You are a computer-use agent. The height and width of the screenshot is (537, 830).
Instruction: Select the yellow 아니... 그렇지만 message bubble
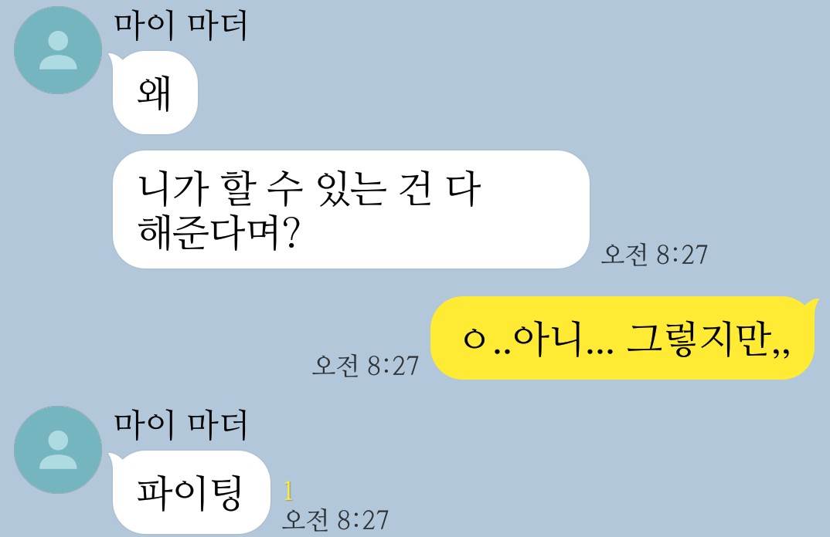[x=622, y=338]
